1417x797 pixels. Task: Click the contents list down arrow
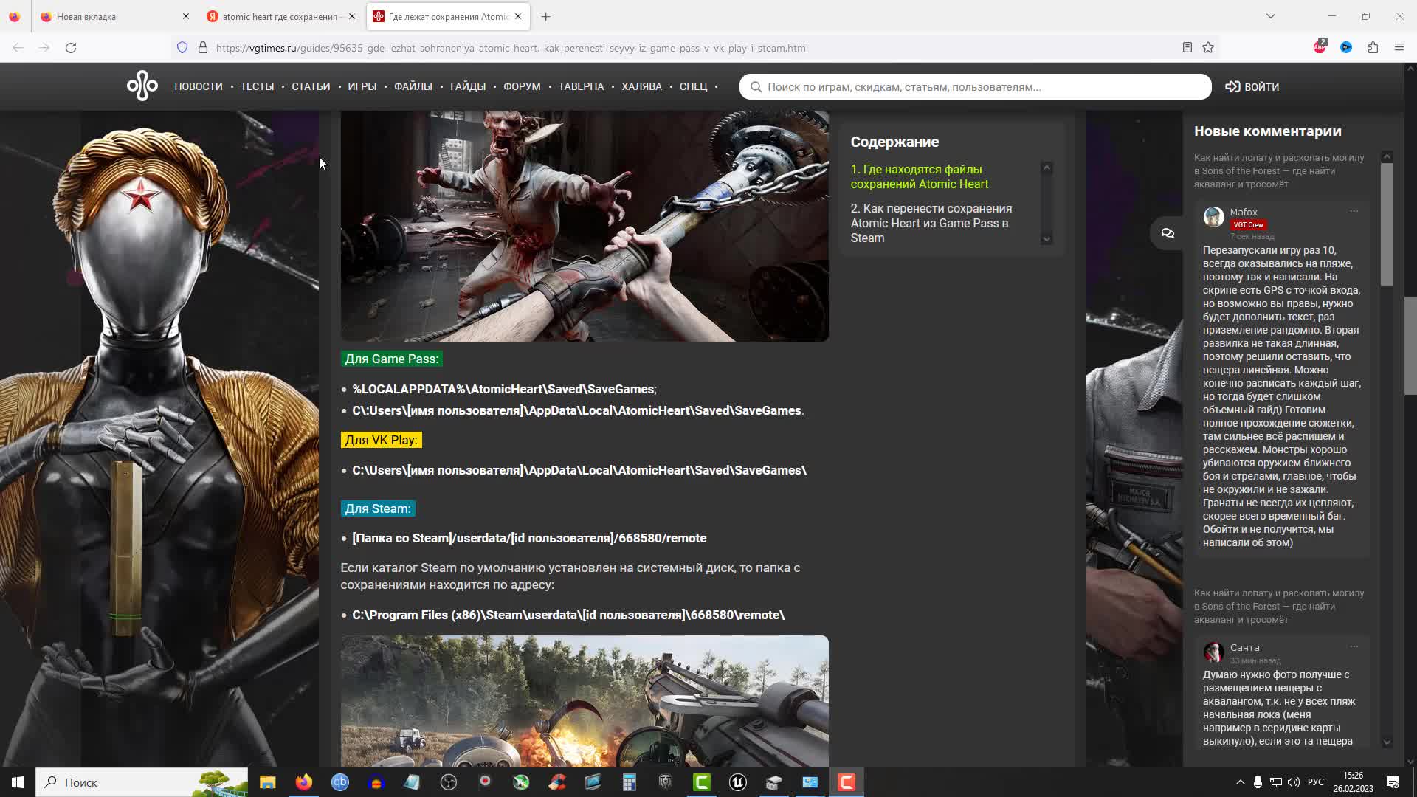[1047, 238]
